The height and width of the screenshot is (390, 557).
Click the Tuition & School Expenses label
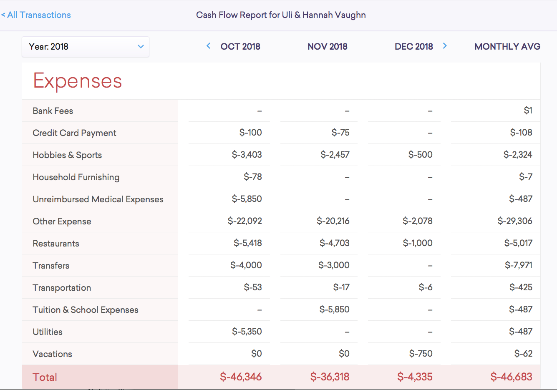point(86,310)
